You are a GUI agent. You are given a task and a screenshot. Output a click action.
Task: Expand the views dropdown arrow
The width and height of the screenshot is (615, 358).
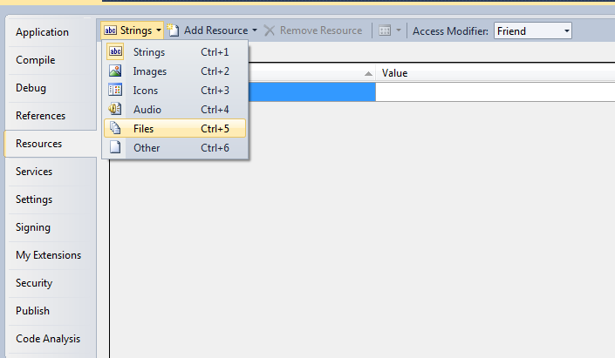[399, 30]
